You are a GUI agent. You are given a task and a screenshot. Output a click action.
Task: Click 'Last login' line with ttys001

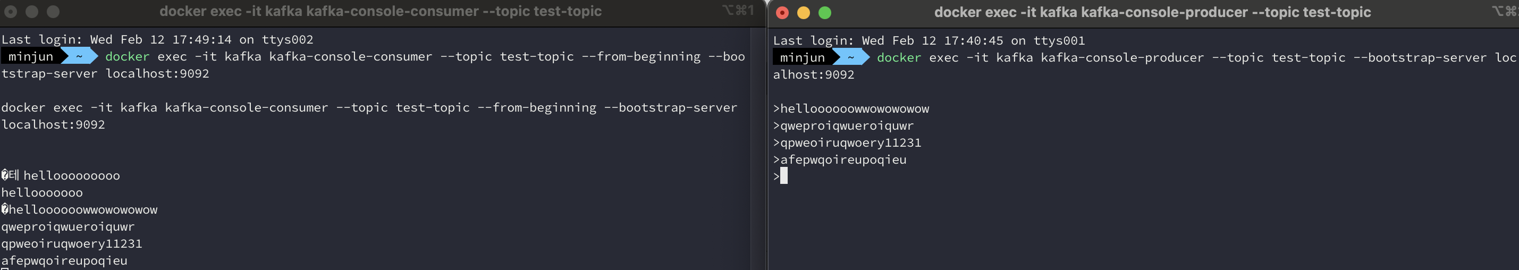pos(929,41)
